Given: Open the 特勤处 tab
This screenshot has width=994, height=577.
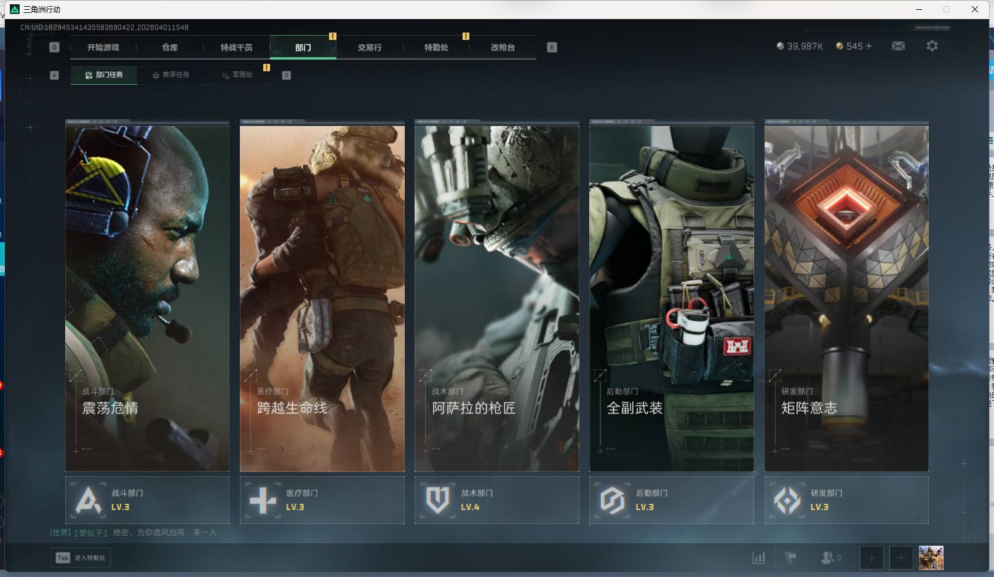Looking at the screenshot, I should 436,47.
